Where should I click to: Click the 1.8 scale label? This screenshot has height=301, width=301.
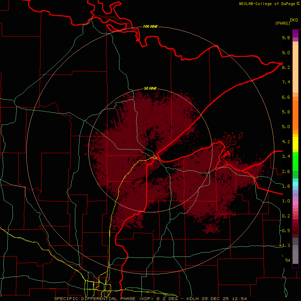[286, 186]
